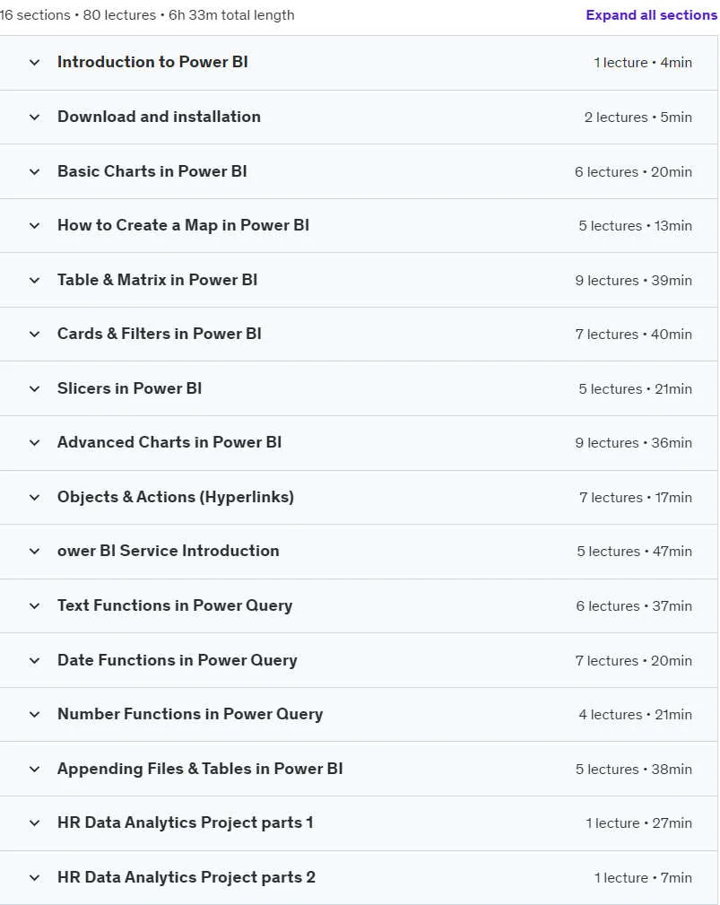Click the 9 lectures 39min label of Table & Matrix
Image resolution: width=720 pixels, height=905 pixels.
pyautogui.click(x=633, y=281)
